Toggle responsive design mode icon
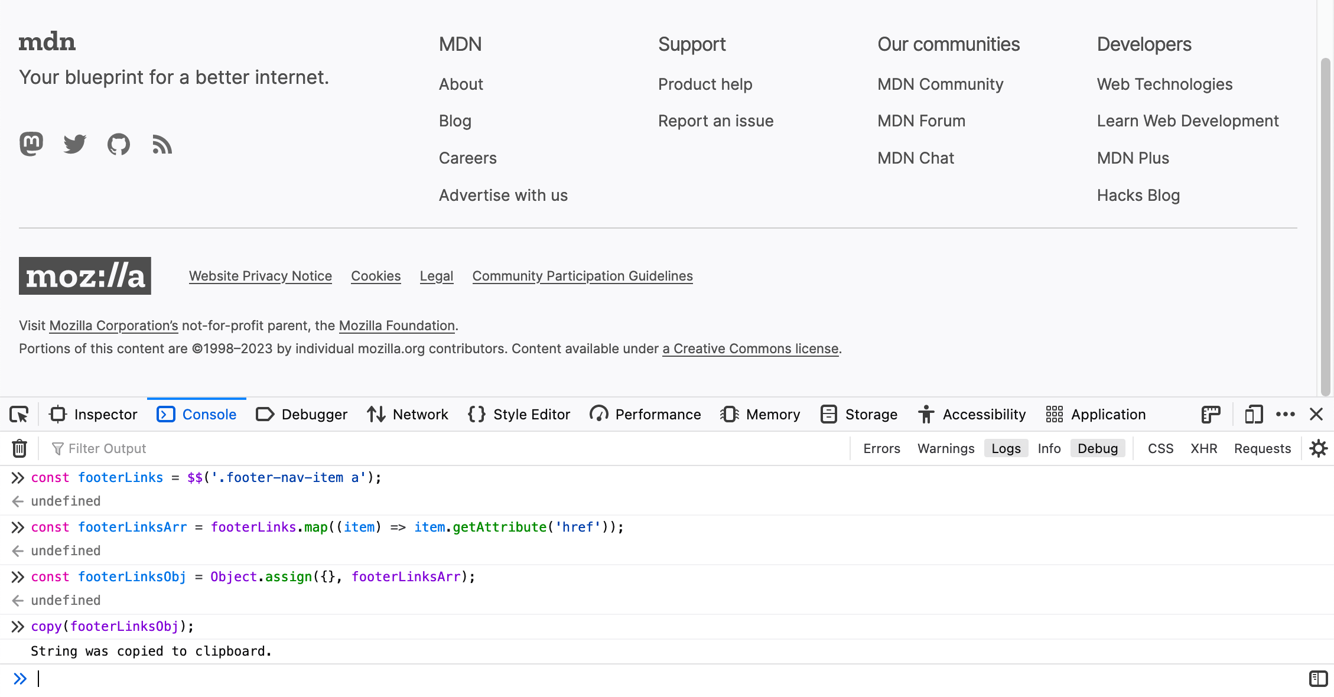The image size is (1334, 697). (x=1254, y=415)
